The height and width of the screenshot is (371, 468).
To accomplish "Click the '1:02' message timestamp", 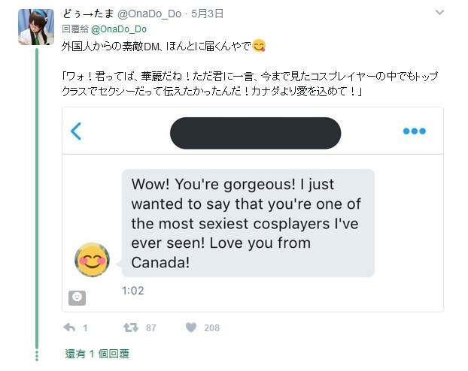I will pos(132,291).
